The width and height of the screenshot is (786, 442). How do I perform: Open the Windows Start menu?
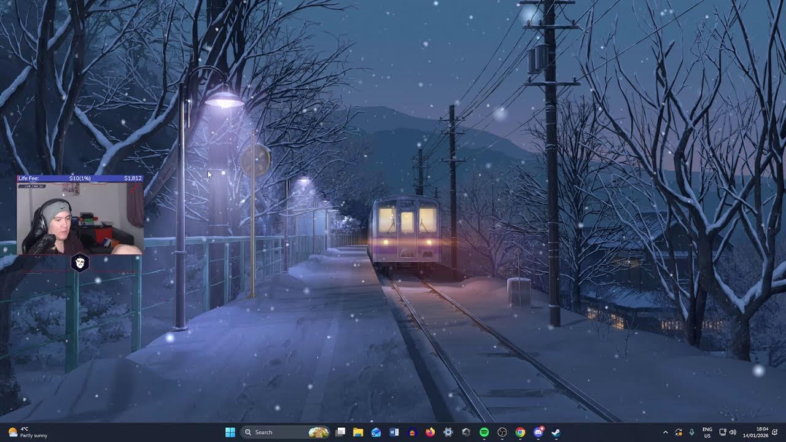230,432
